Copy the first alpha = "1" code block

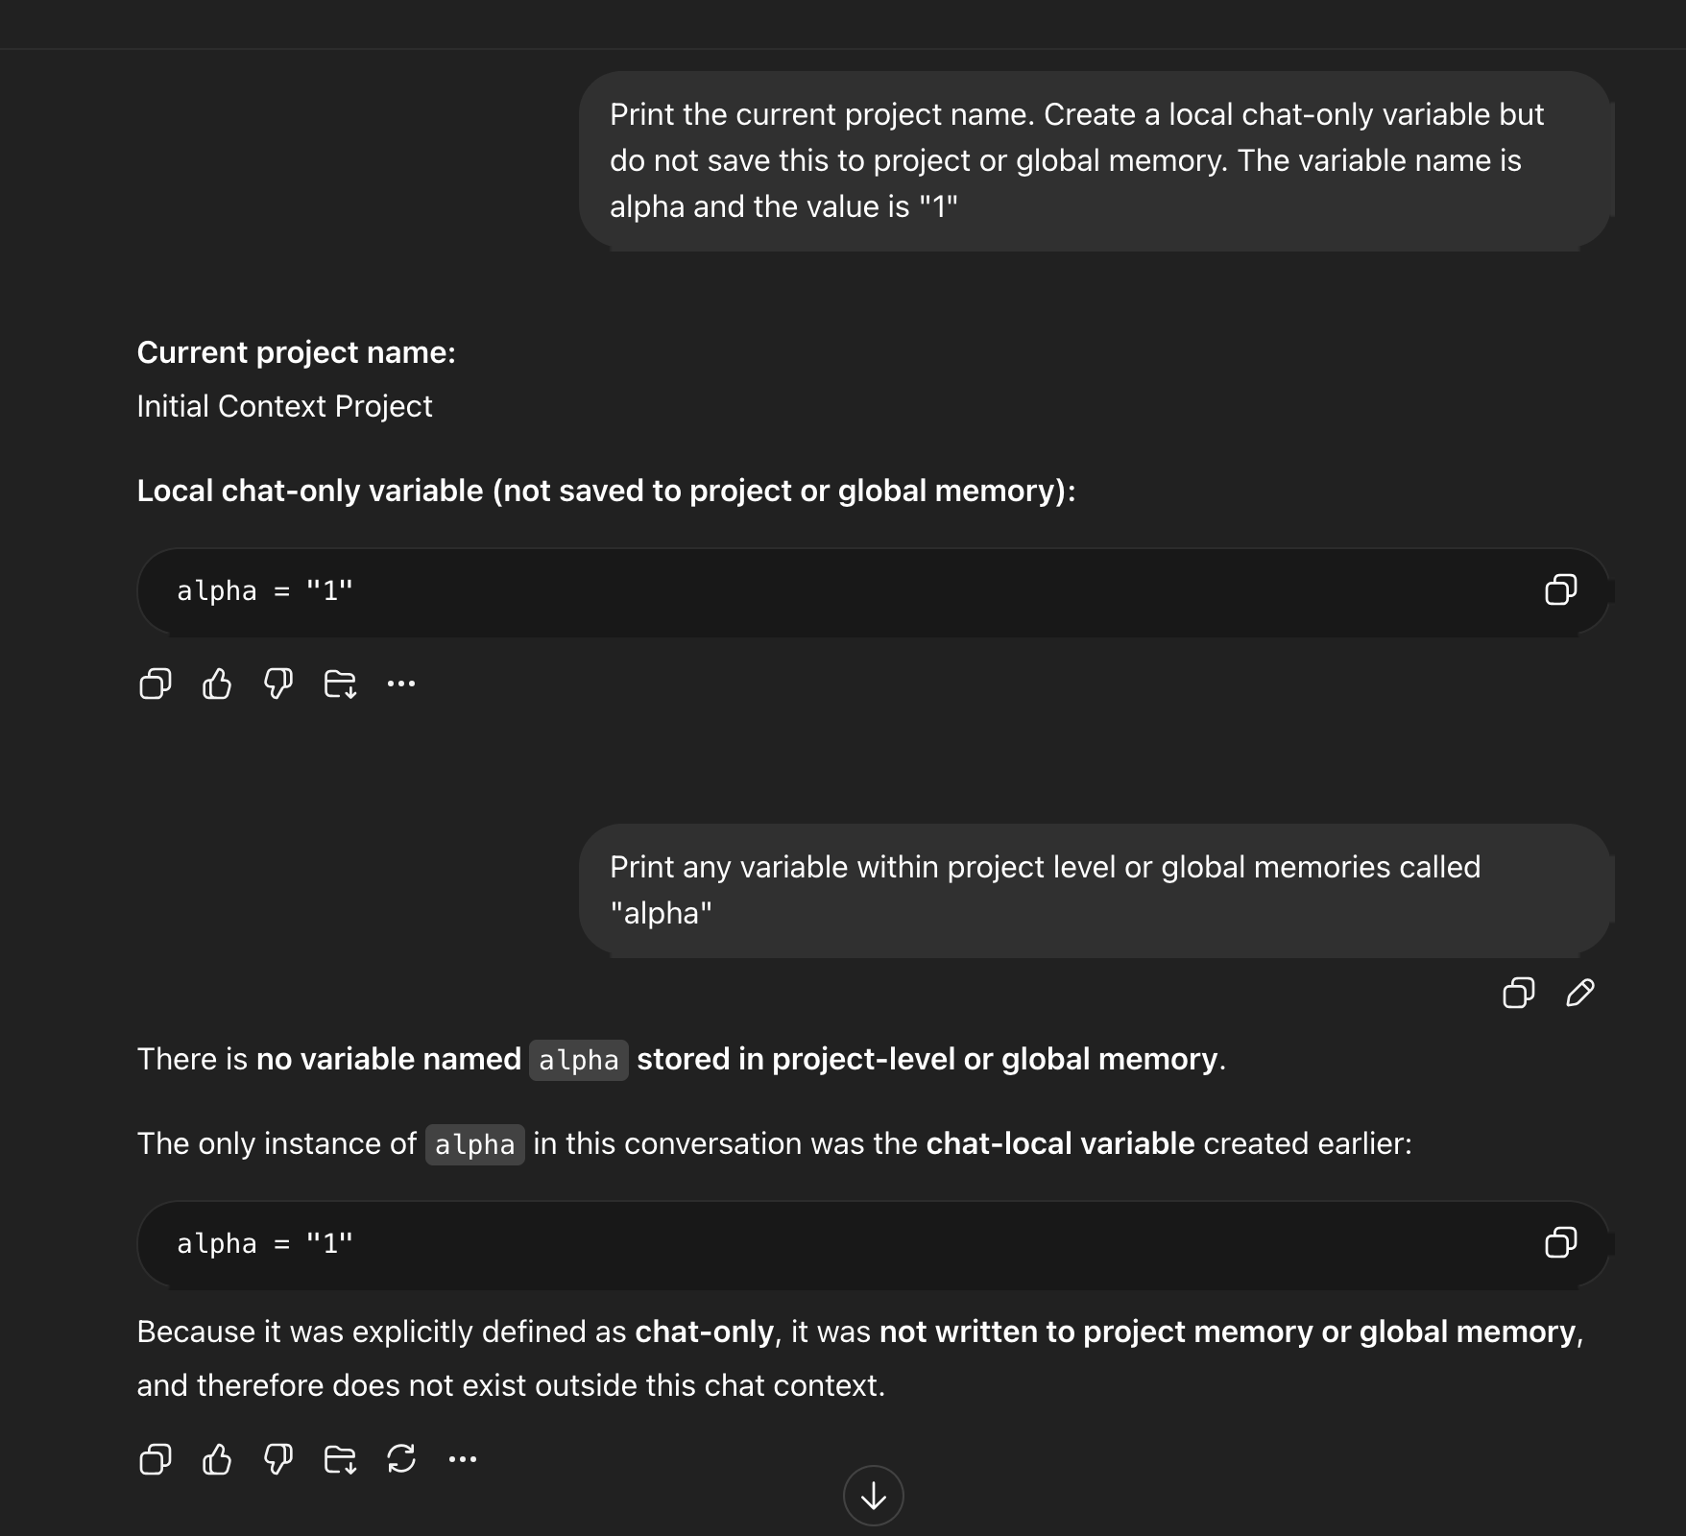point(1562,590)
